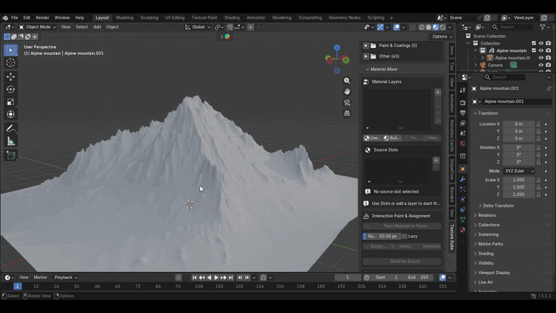Open the Add menu in viewport header
Viewport: 556px width, 313px height.
click(x=97, y=27)
